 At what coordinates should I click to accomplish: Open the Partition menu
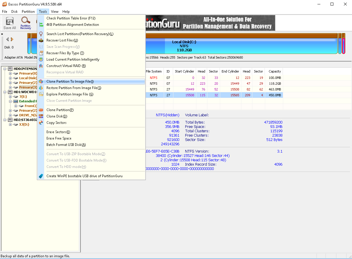tap(28, 12)
